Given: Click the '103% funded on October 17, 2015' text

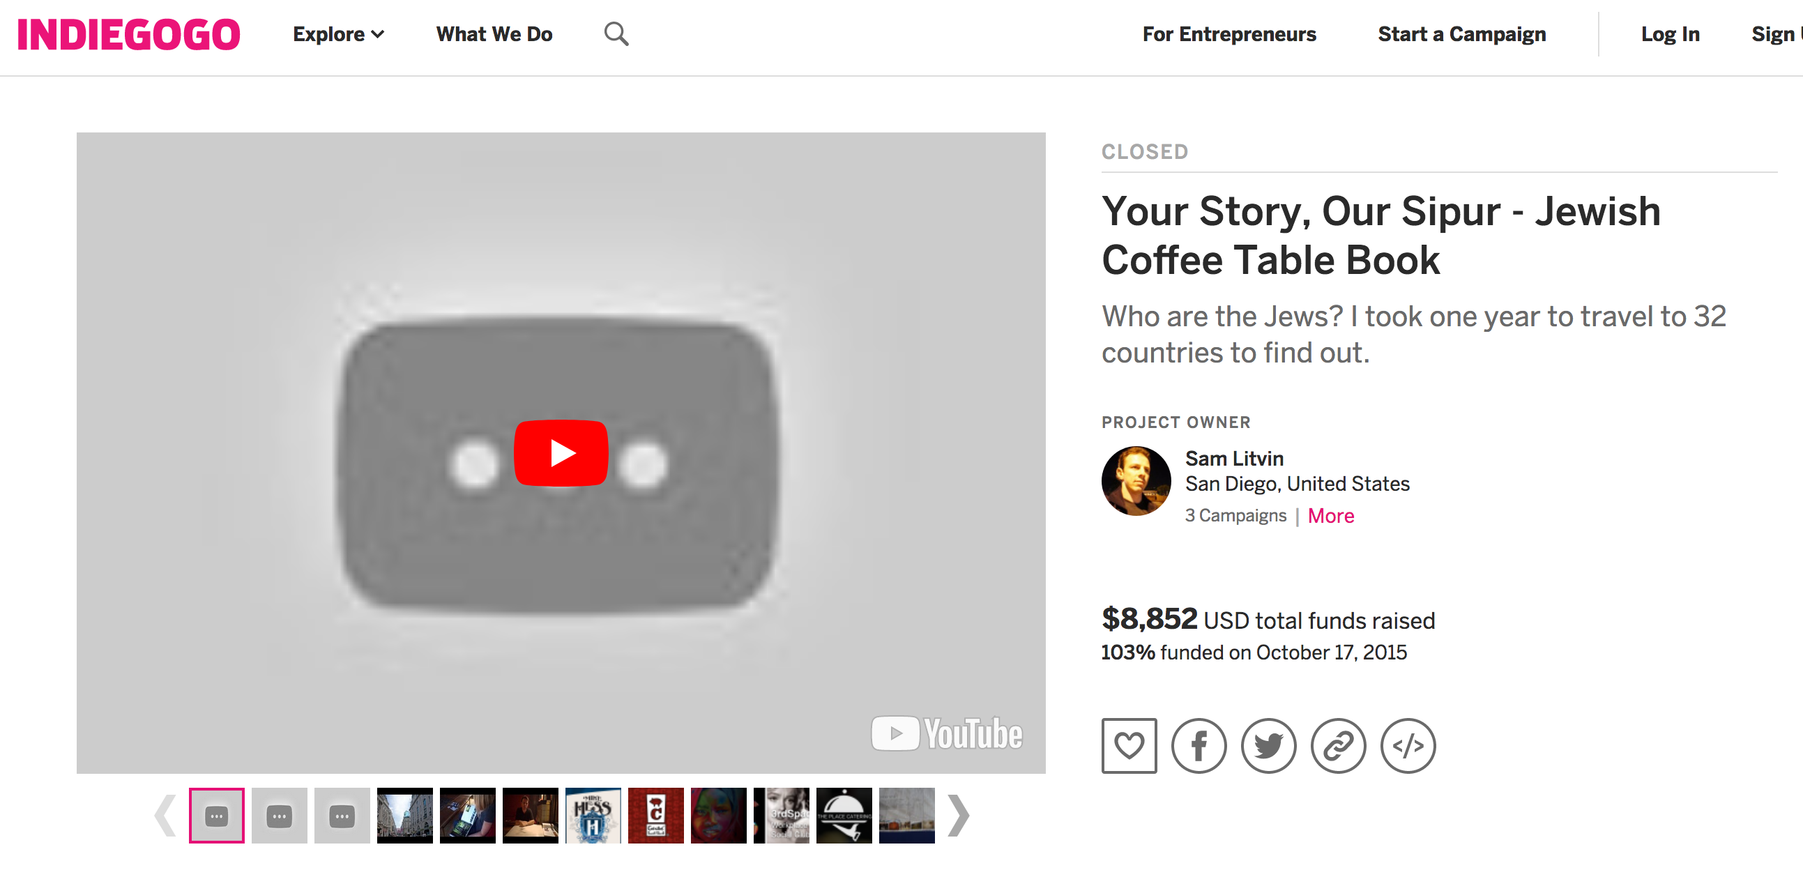Looking at the screenshot, I should pos(1254,652).
